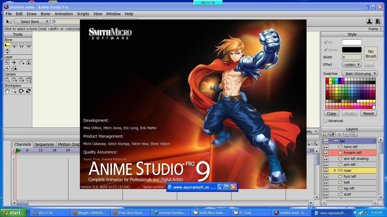Choose the Rotate Bone tool
The image size is (387, 217).
coord(29,45)
